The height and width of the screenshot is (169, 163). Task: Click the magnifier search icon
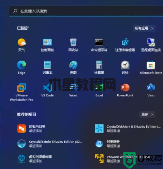pyautogui.click(x=15, y=11)
